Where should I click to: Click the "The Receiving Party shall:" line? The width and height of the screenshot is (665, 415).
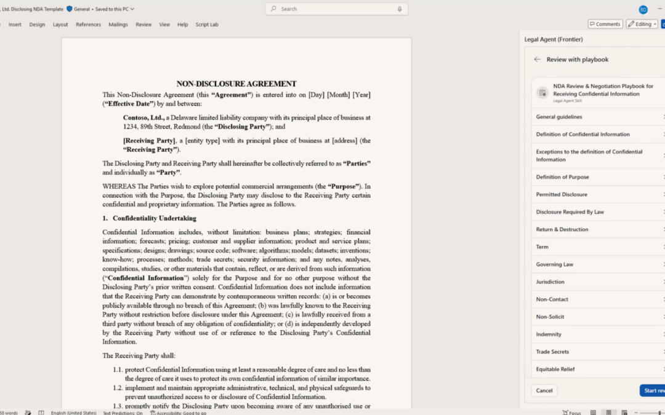click(x=139, y=356)
